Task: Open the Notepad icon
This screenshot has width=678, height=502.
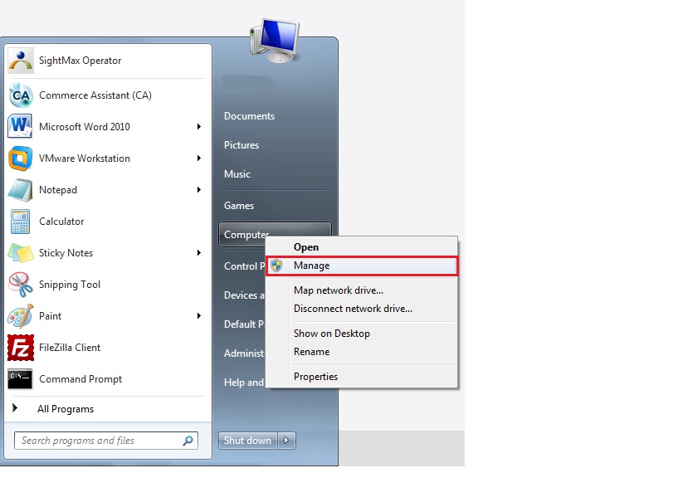Action: coord(20,190)
